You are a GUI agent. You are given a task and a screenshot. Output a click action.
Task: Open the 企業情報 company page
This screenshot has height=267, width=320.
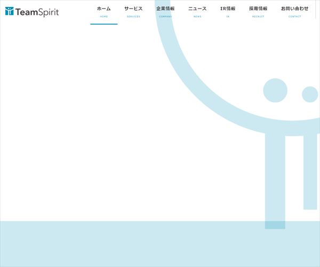[x=165, y=9]
